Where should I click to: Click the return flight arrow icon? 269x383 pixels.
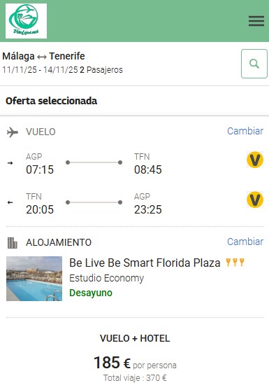(x=10, y=202)
